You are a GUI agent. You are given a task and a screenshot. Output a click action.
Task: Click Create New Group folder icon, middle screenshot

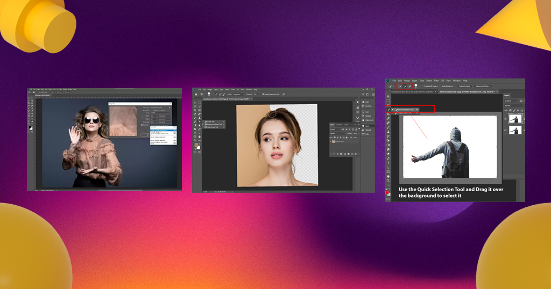point(349,154)
